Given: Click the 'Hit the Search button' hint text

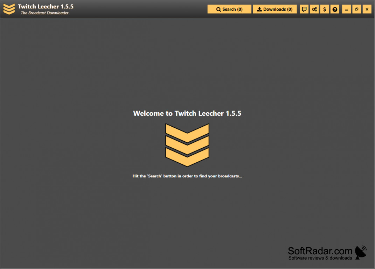Looking at the screenshot, I should (x=187, y=176).
